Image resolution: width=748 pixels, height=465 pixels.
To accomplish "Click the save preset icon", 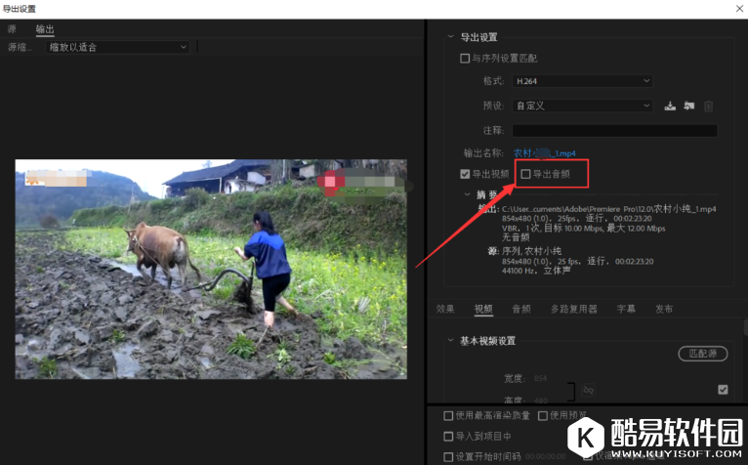I will pos(670,106).
